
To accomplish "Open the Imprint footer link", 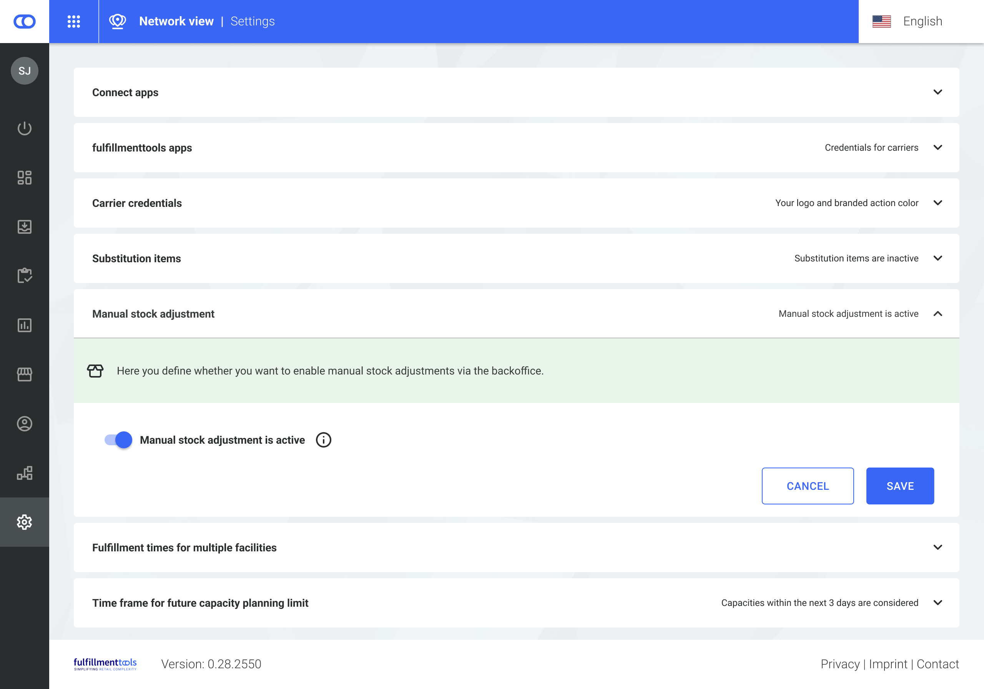I will pyautogui.click(x=888, y=664).
